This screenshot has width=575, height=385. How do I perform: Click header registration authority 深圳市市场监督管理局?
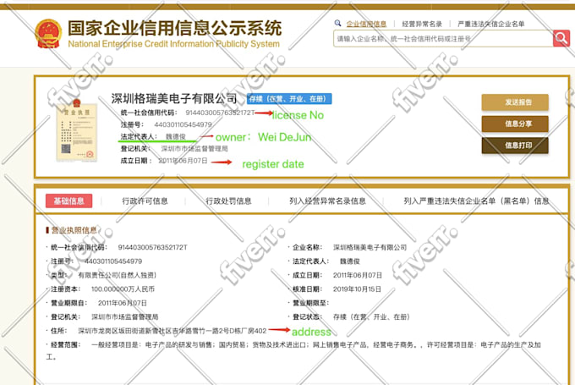[194, 149]
